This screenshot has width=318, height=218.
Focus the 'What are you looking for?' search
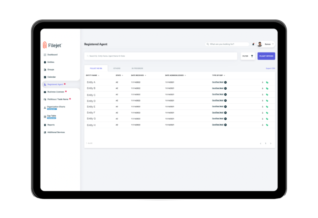point(227,44)
